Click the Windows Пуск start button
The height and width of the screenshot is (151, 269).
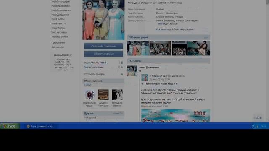point(10,126)
